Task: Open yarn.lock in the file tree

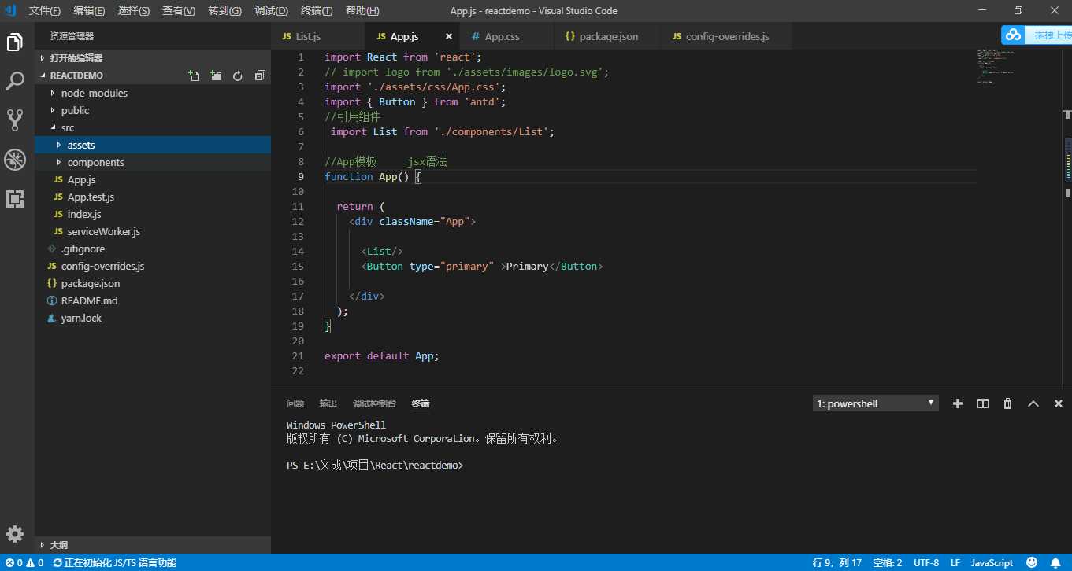Action: tap(153, 318)
